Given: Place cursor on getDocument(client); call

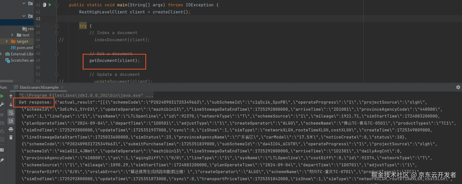Looking at the screenshot, I should 114,61.
